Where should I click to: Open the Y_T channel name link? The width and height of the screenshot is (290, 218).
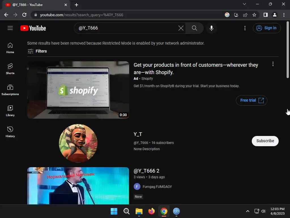pos(138,134)
